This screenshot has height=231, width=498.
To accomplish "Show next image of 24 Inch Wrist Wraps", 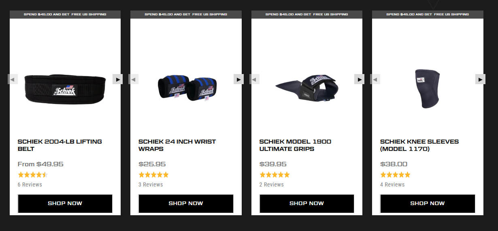I will [238, 79].
